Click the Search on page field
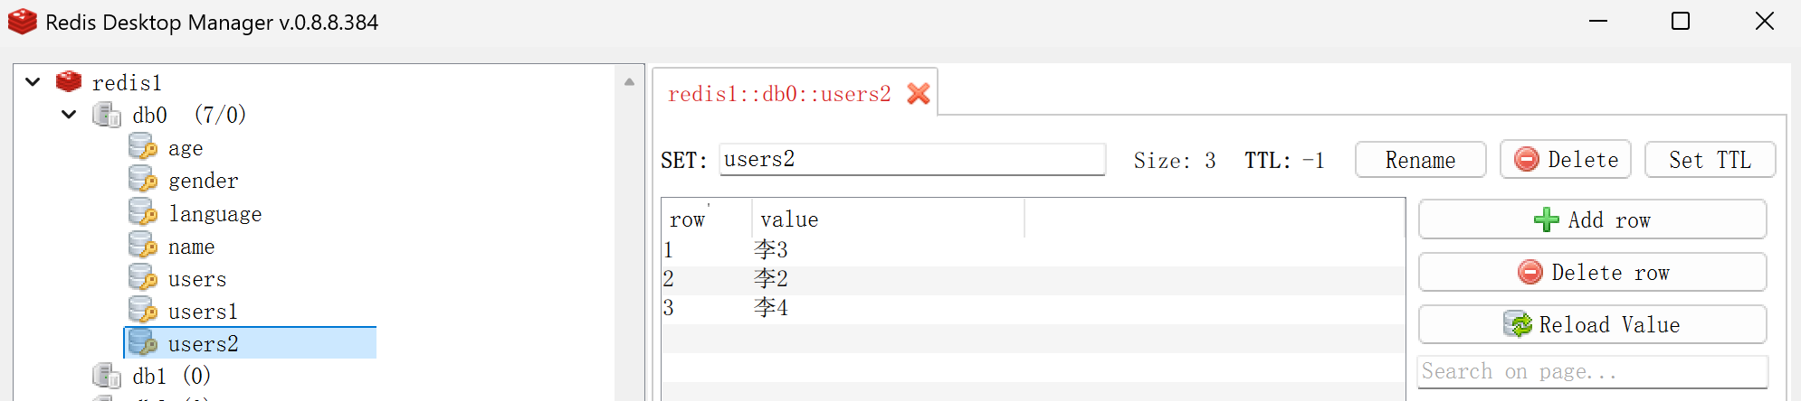 coord(1593,371)
